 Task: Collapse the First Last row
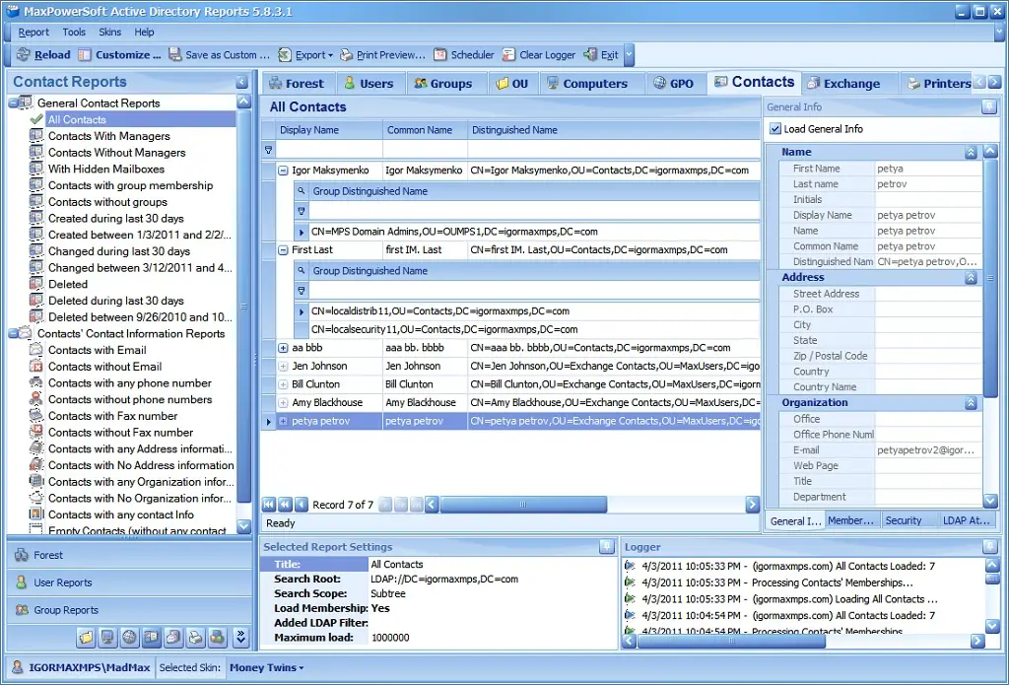(283, 249)
